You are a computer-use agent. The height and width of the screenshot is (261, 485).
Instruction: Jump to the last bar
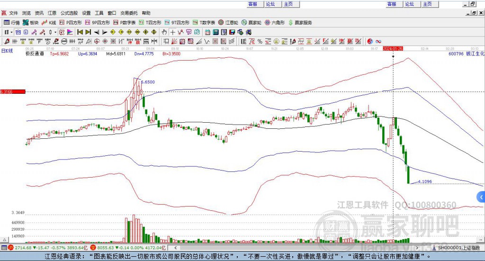pos(88,32)
